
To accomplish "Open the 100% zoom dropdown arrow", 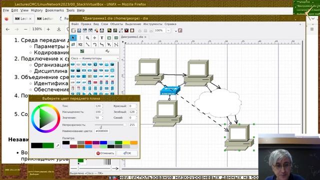I will [x=168, y=30].
